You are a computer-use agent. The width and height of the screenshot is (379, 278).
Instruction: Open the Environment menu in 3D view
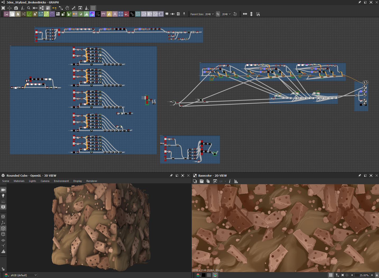(61, 181)
